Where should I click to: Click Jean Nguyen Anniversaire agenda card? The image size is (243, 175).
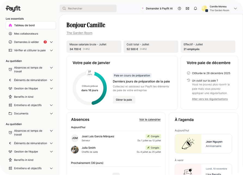pos(203,144)
